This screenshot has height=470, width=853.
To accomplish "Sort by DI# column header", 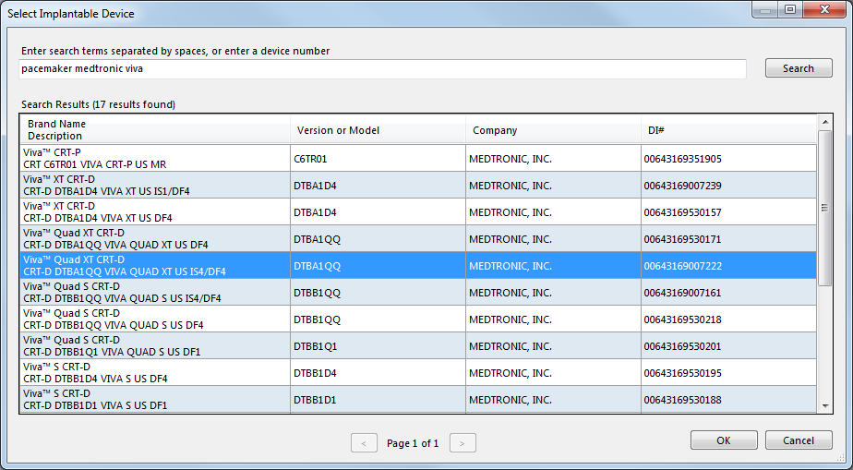I will pos(729,129).
